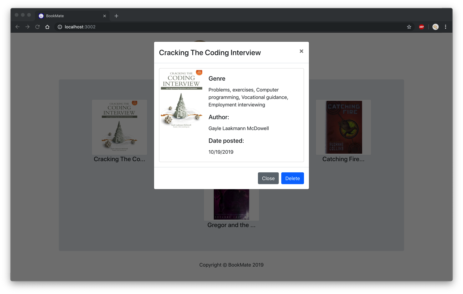The height and width of the screenshot is (294, 463).
Task: Click the Close button in modal footer
Action: coord(268,178)
